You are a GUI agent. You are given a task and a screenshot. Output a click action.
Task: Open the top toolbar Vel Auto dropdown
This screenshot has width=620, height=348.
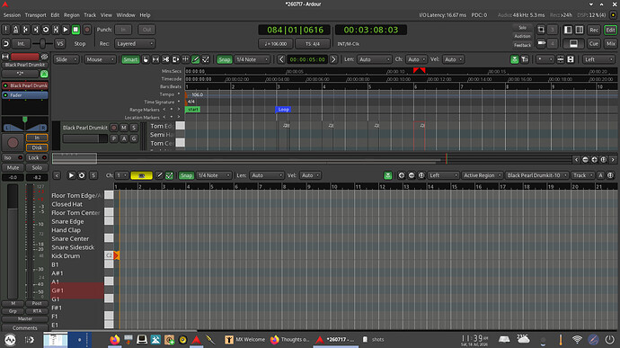pyautogui.click(x=453, y=59)
